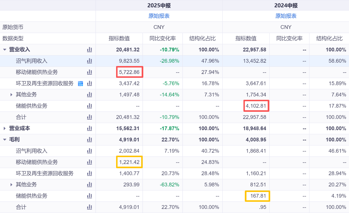The image size is (349, 213).
Task: Expand the 营业成本 section
Action: pyautogui.click(x=5, y=128)
